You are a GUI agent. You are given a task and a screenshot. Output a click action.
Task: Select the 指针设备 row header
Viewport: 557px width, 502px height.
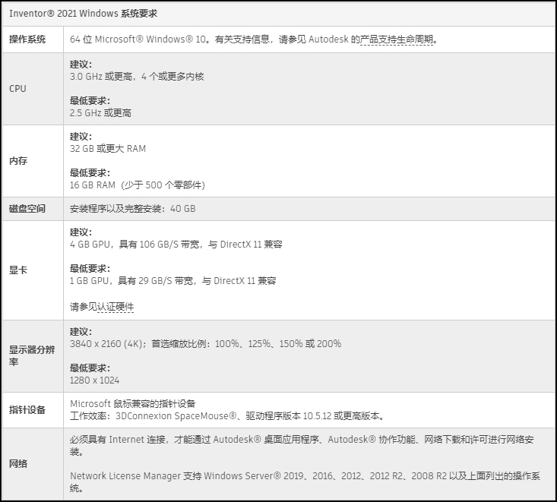[x=27, y=410]
